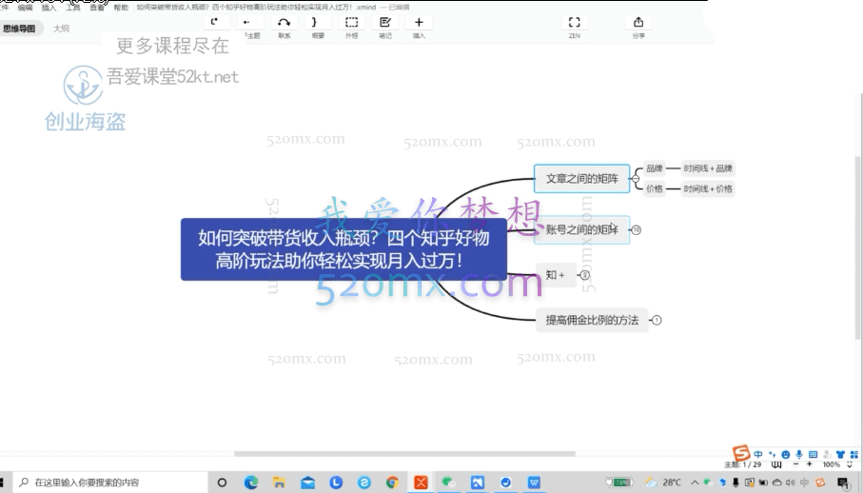Zoom out with the minus button

coord(794,464)
